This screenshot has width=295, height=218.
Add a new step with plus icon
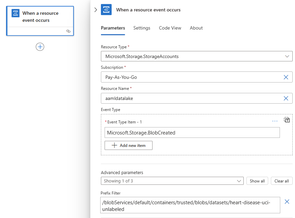[40, 47]
